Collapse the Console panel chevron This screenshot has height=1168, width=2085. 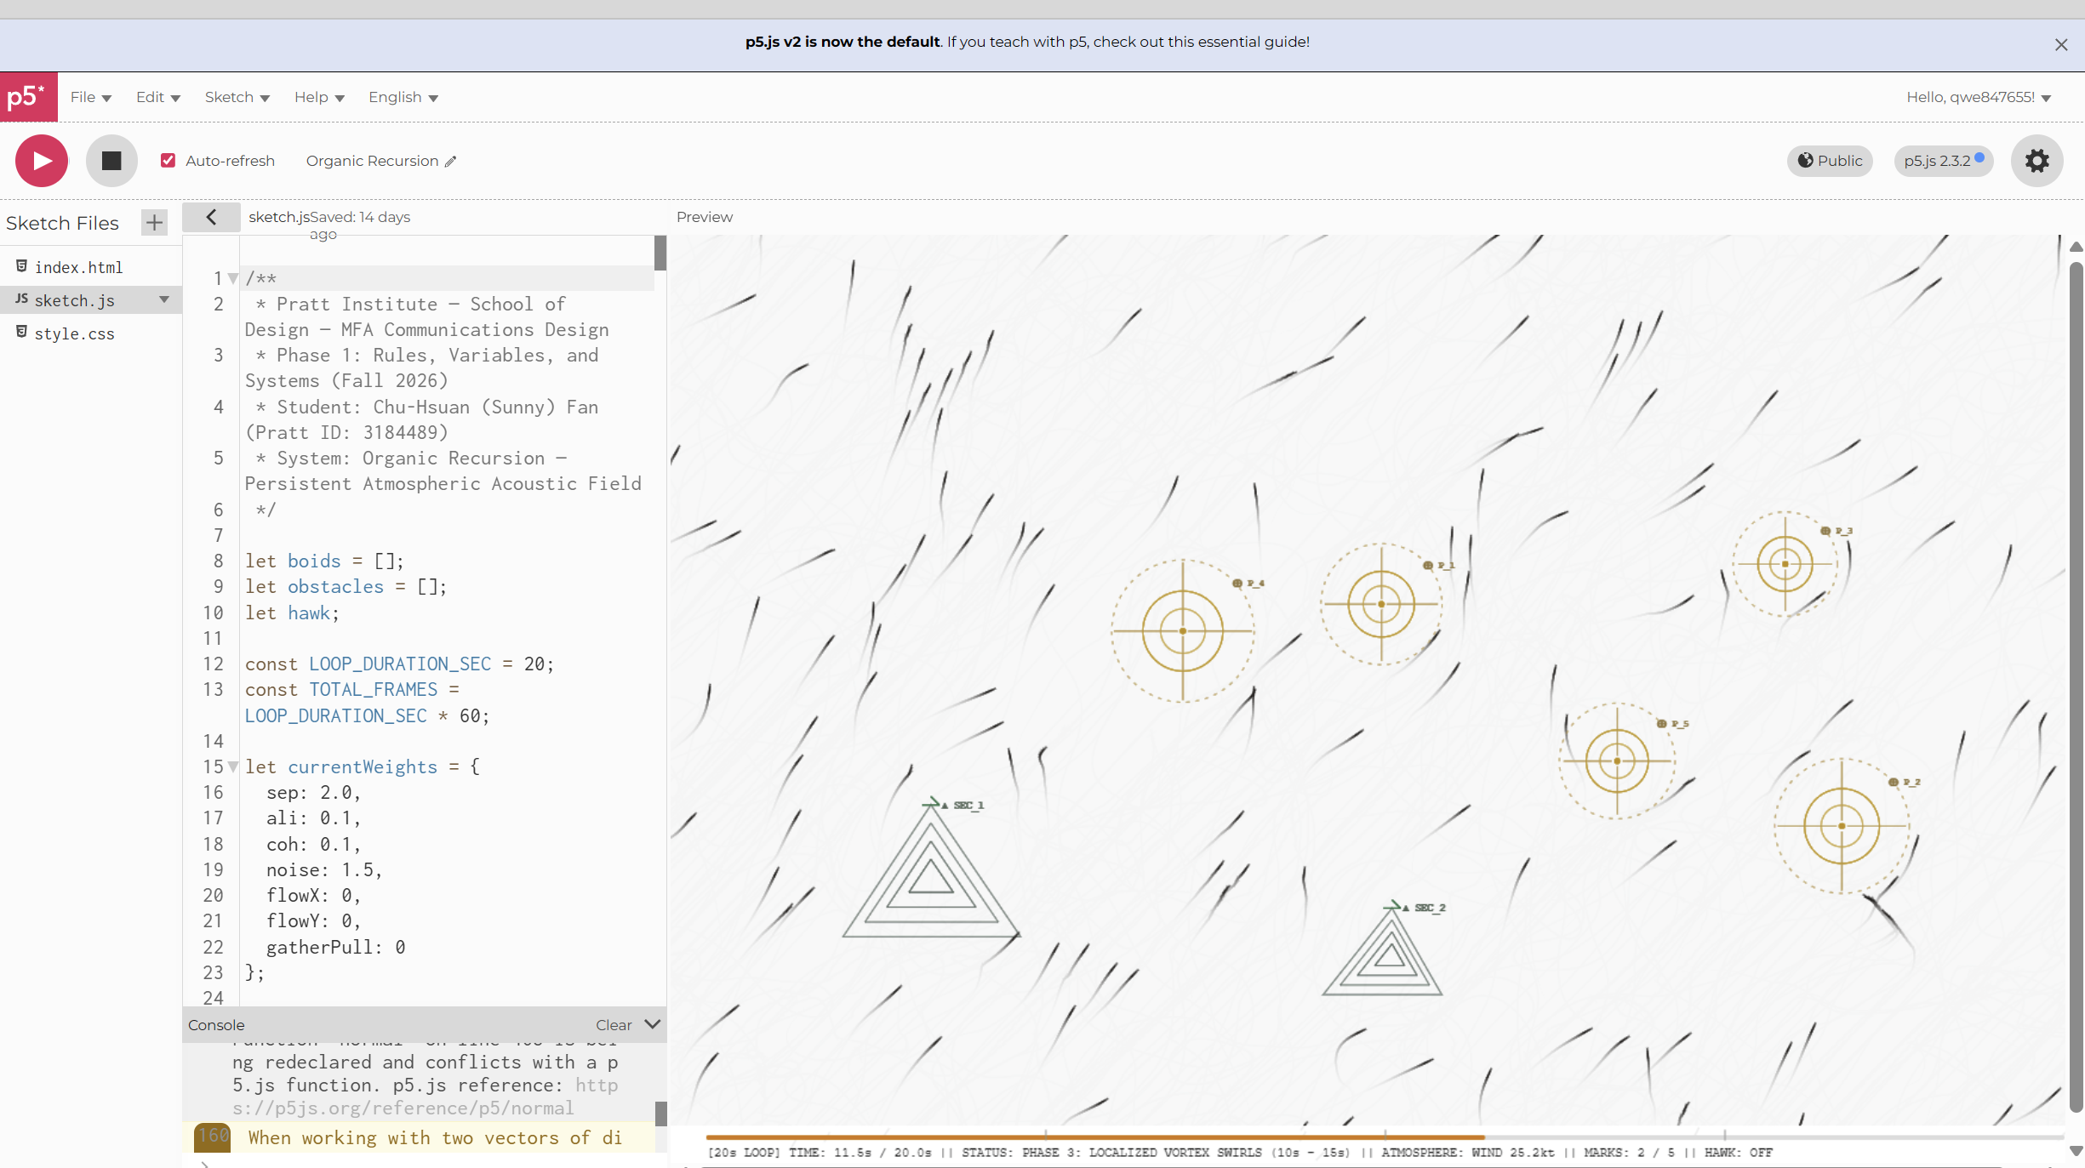652,1024
